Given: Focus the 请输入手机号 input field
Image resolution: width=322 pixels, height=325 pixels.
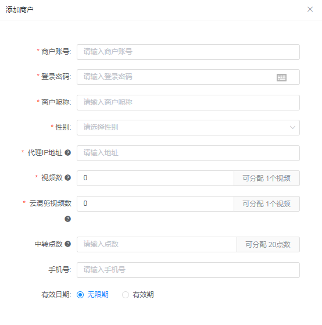Looking at the screenshot, I should click(x=188, y=270).
